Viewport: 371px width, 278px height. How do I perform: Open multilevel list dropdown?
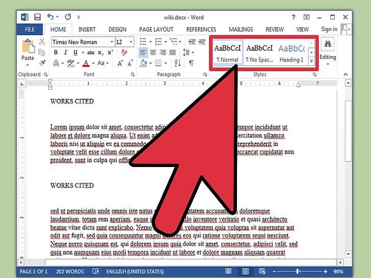[180, 42]
